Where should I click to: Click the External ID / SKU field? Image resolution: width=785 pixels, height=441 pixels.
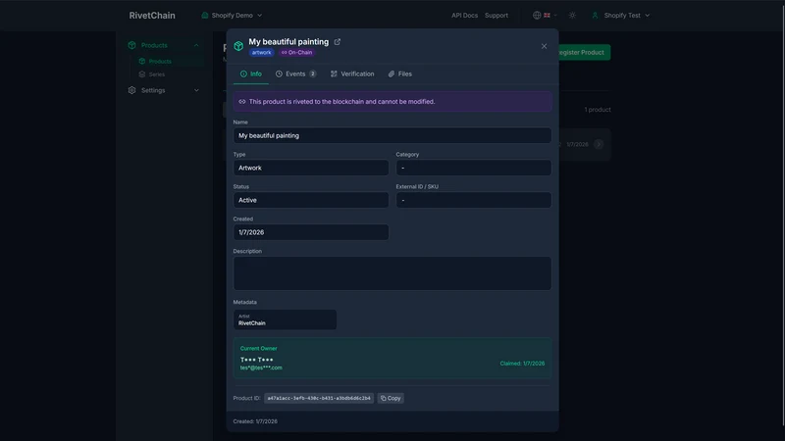click(x=474, y=200)
